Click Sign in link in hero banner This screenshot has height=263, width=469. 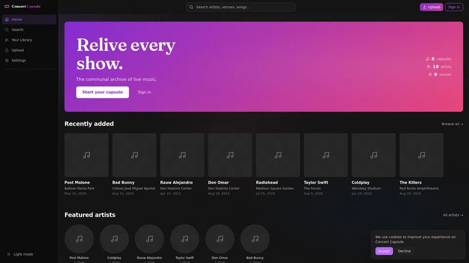[144, 92]
